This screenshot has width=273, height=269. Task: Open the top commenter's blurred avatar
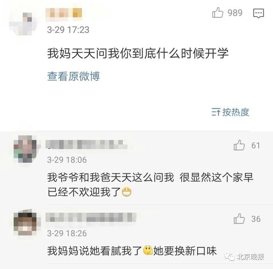point(23,23)
